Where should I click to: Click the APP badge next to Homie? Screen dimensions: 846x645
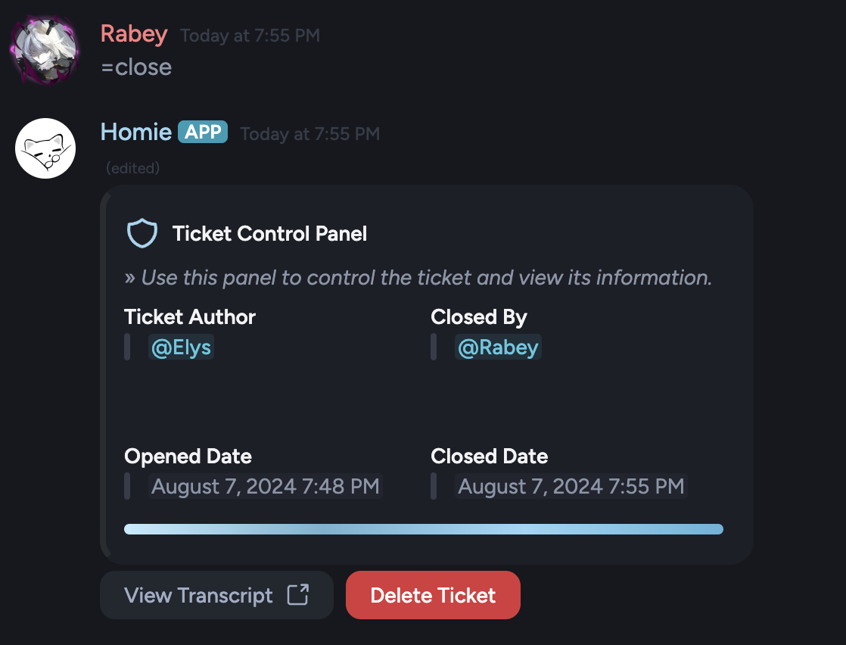tap(203, 132)
